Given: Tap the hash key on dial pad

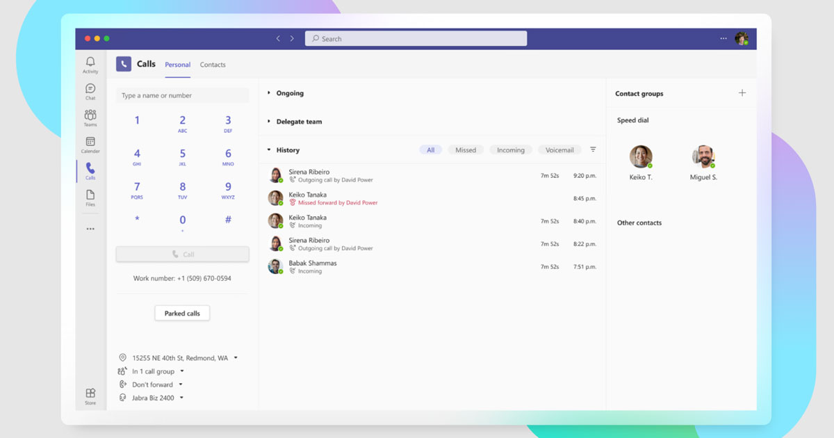Looking at the screenshot, I should click(x=228, y=220).
